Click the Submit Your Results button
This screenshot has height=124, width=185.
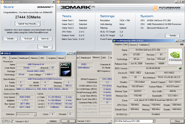point(28,24)
